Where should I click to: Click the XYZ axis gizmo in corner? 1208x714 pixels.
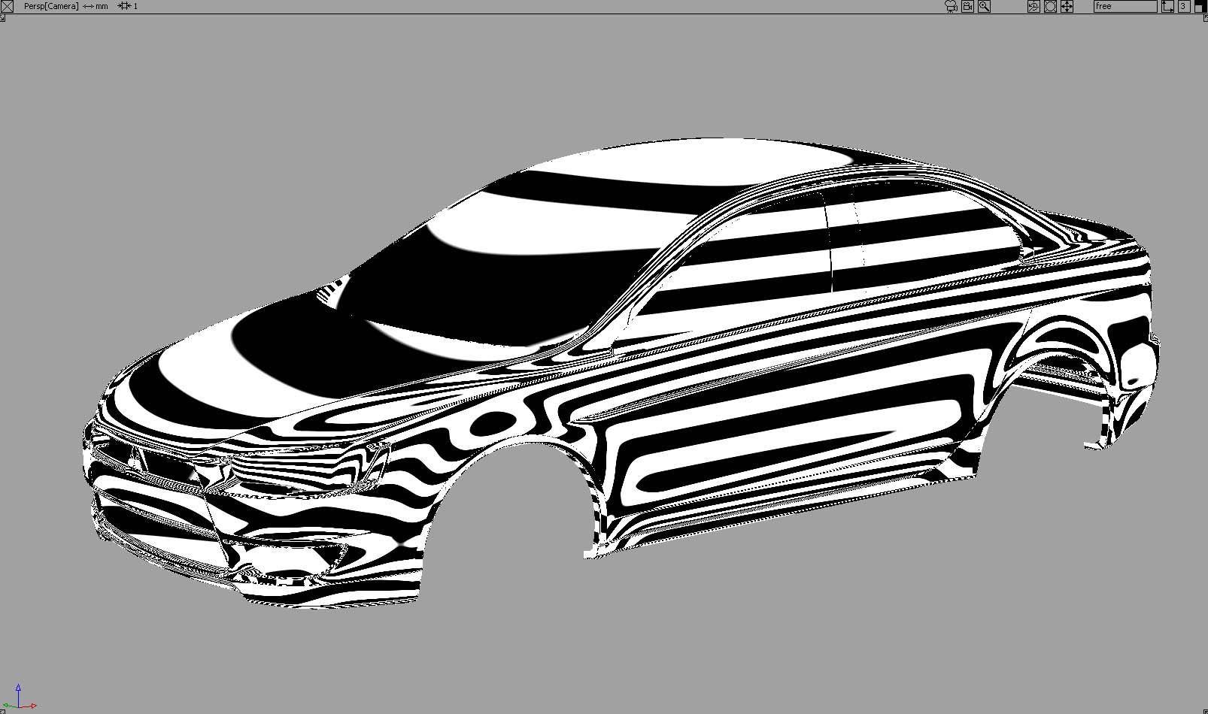(20, 697)
